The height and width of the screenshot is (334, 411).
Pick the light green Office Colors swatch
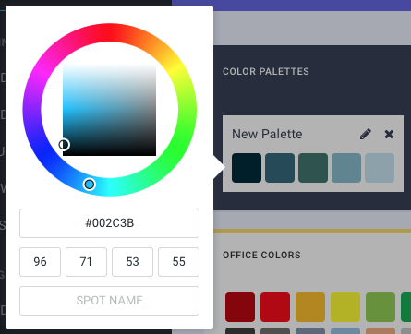381,307
